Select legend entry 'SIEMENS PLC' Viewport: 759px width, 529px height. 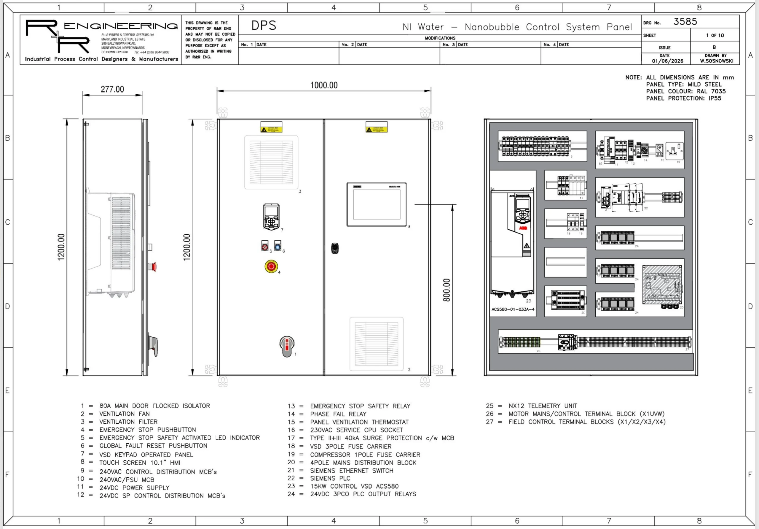[330, 478]
